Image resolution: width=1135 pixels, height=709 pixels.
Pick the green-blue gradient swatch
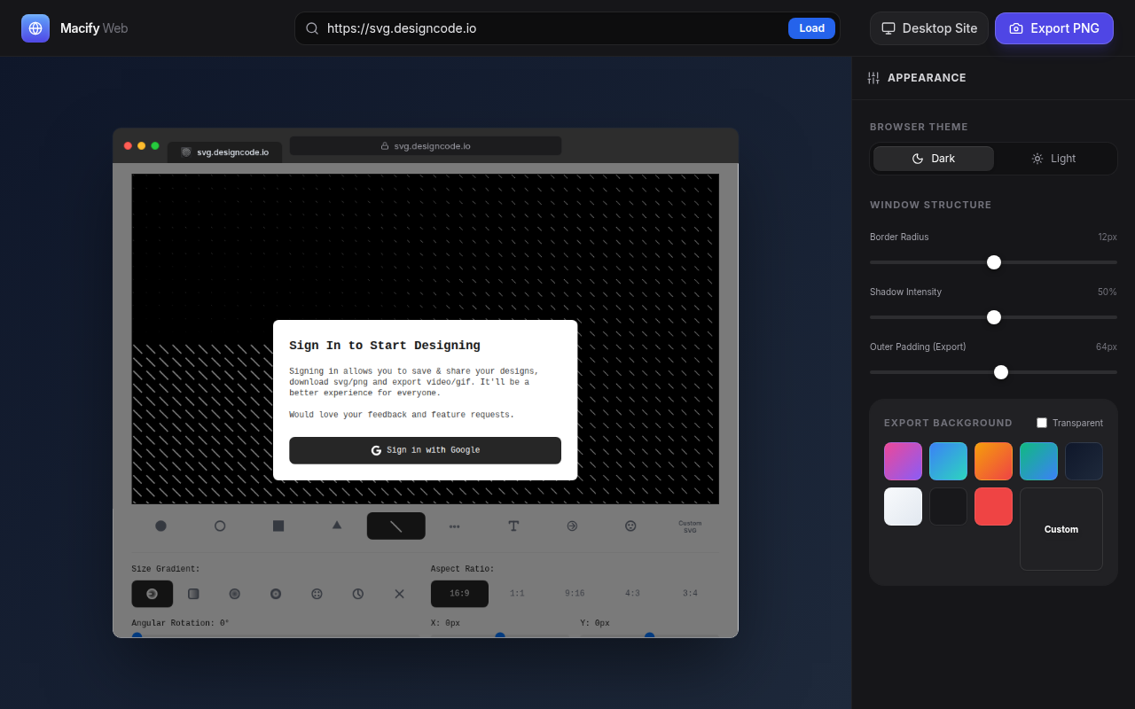pos(1038,461)
